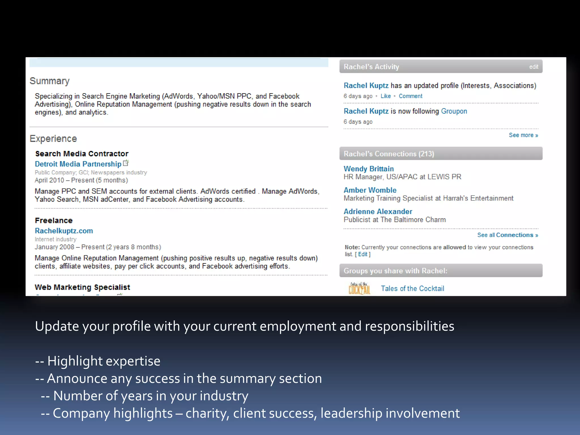The image size is (580, 435).
Task: View Adrienne Alexander's profile
Action: coord(378,212)
